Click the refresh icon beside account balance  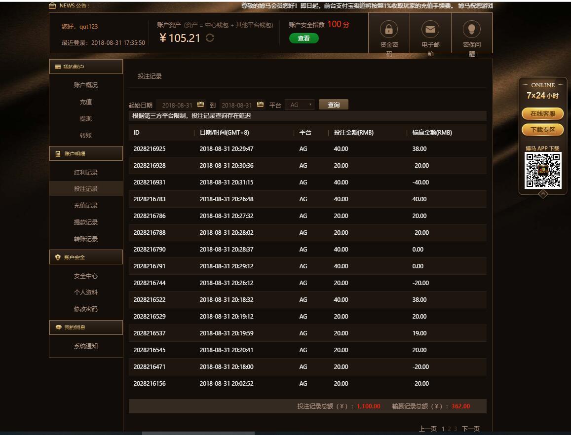[x=210, y=38]
